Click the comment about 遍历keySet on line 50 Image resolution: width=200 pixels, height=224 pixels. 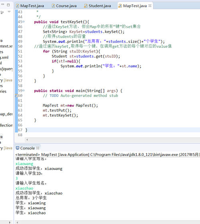(x=103, y=46)
